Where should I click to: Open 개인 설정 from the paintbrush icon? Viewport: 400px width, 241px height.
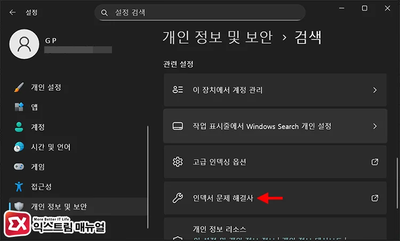tap(19, 87)
